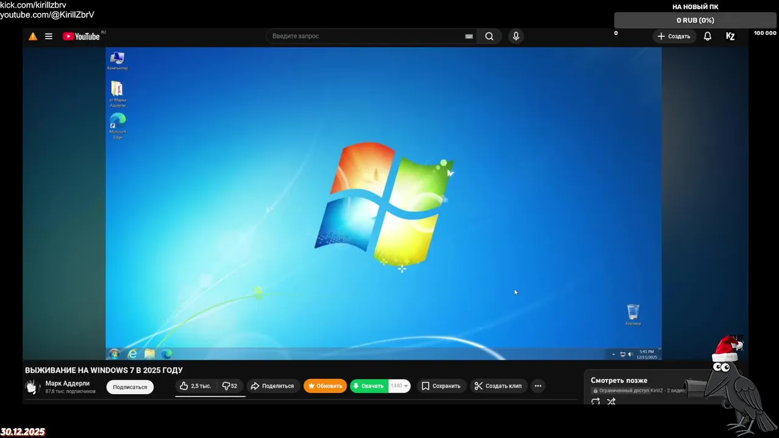
Task: Click the network tray icon in video
Action: tap(623, 354)
